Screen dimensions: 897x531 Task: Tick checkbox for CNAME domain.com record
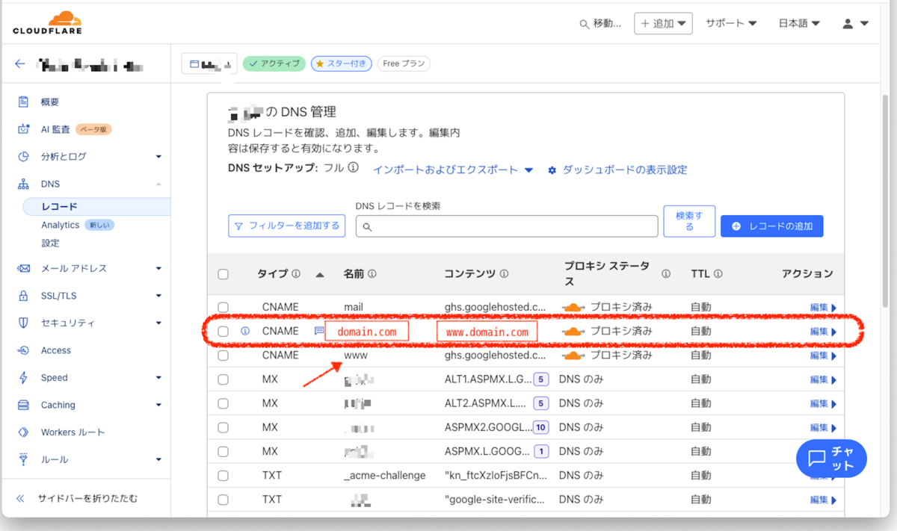(x=223, y=331)
